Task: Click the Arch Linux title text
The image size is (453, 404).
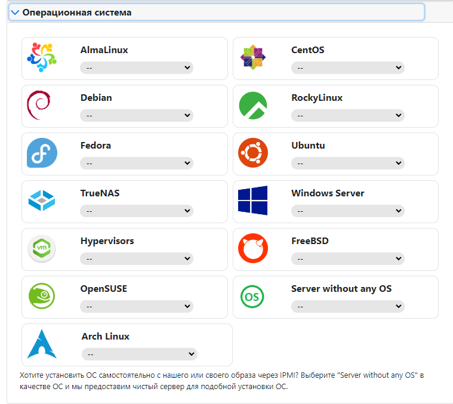Action: pyautogui.click(x=106, y=337)
